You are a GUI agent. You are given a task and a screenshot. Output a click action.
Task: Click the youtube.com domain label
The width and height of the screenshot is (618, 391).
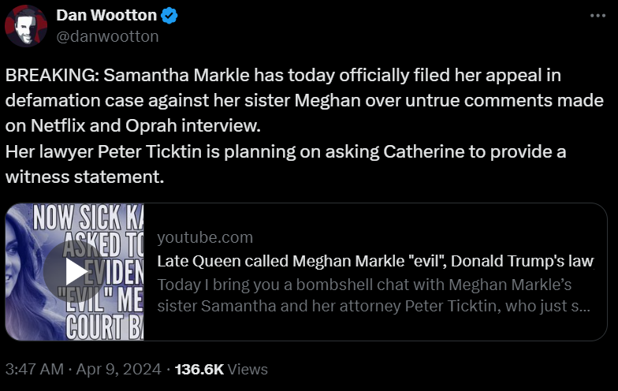[x=205, y=237]
